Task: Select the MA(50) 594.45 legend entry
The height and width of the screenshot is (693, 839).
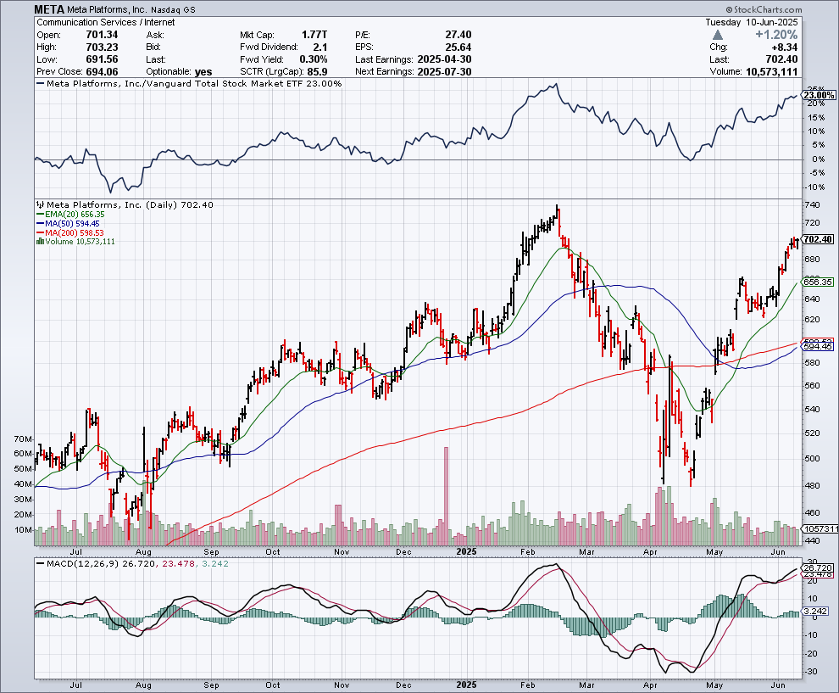Action: tap(68, 223)
